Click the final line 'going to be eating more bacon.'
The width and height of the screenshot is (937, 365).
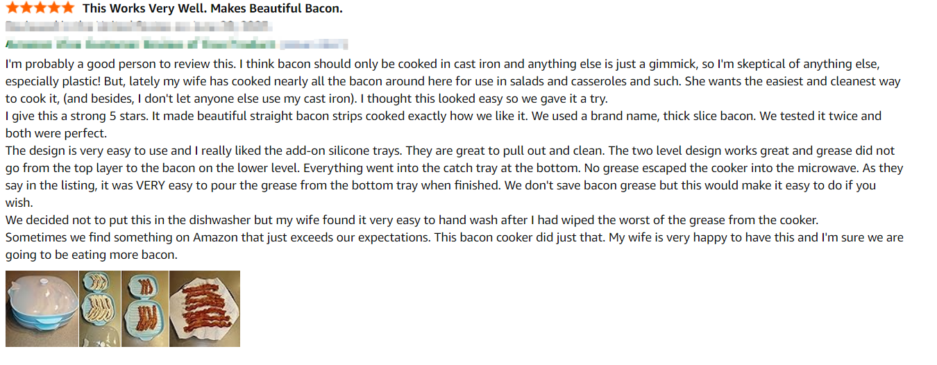(x=92, y=255)
